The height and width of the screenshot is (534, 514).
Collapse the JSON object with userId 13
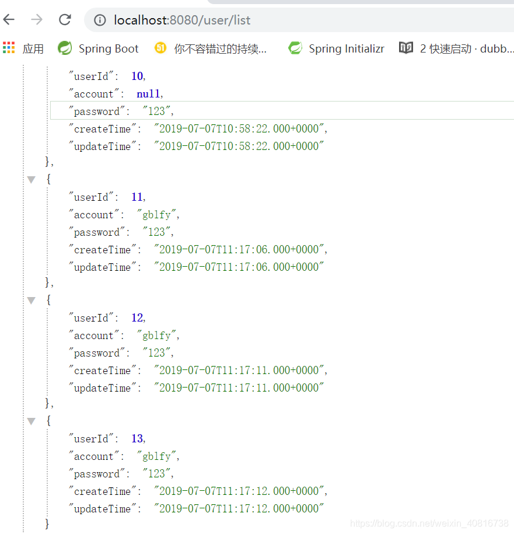point(32,421)
